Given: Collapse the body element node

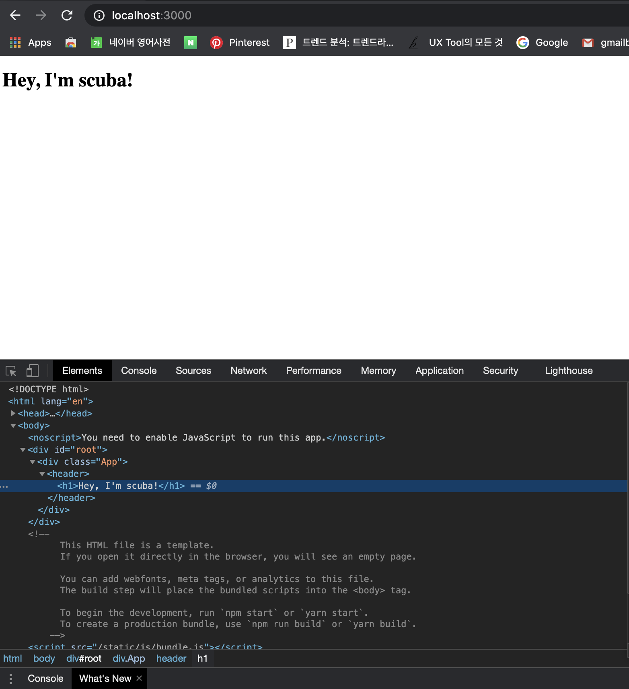Looking at the screenshot, I should pyautogui.click(x=13, y=425).
